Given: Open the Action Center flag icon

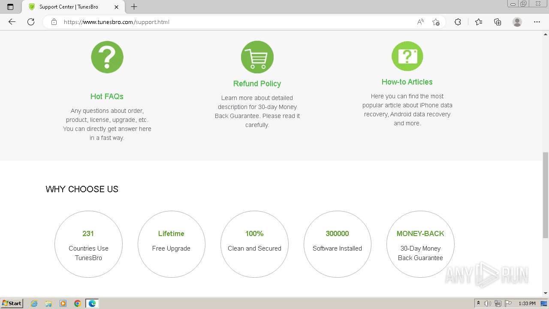Looking at the screenshot, I should 508,303.
